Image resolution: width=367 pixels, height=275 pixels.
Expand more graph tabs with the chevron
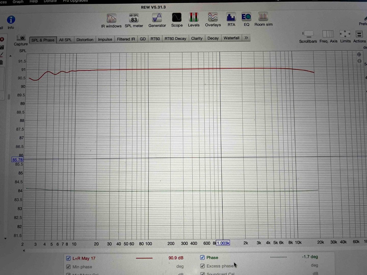[246, 38]
